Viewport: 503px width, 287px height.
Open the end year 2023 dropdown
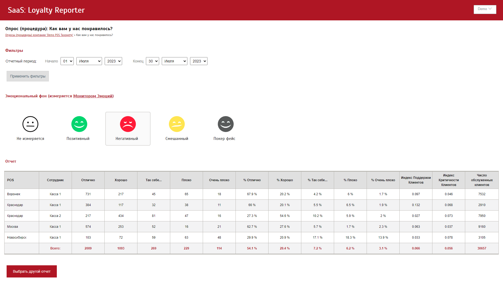pyautogui.click(x=199, y=61)
